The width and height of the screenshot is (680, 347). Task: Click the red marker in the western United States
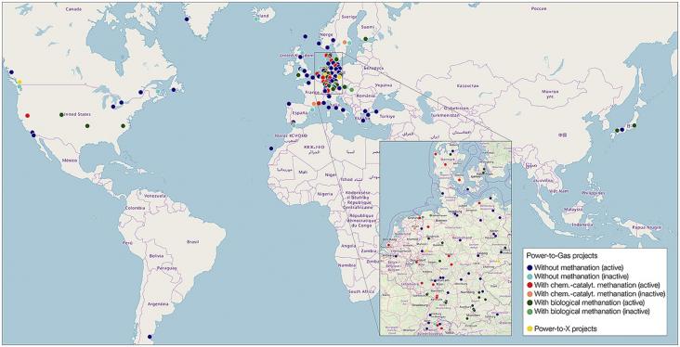[x=28, y=116]
